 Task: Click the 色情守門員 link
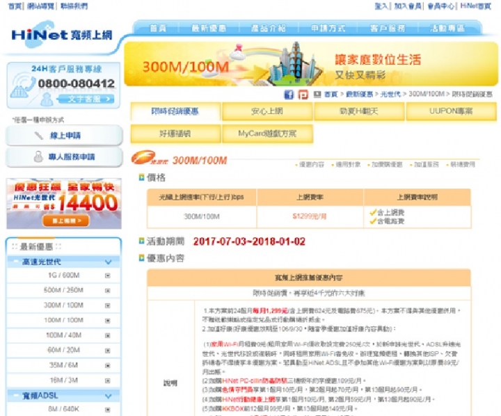[x=237, y=390]
